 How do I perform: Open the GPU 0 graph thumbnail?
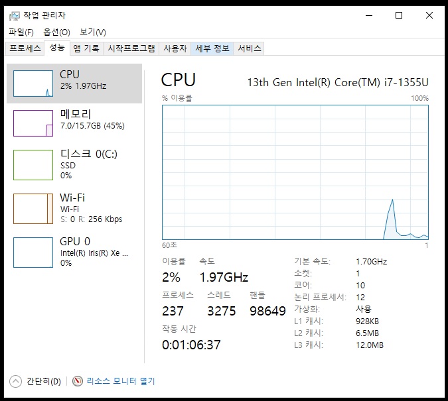pyautogui.click(x=33, y=252)
